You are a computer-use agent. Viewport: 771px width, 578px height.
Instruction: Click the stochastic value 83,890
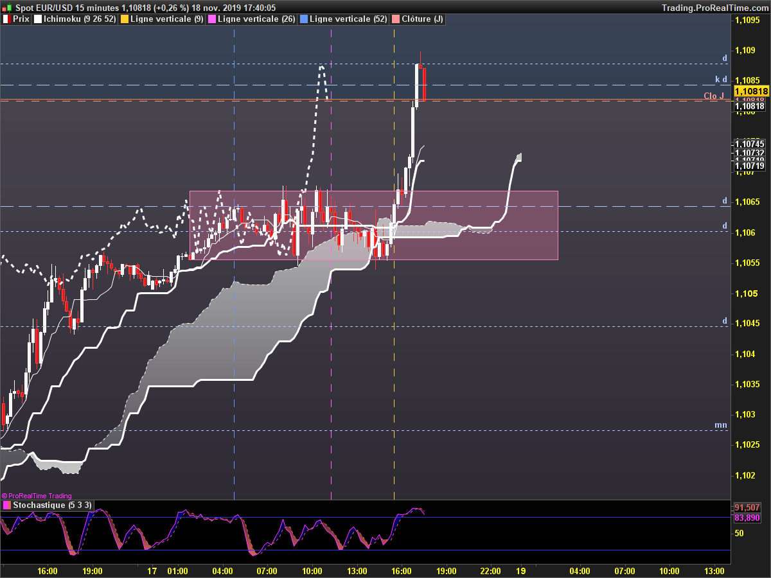tap(747, 518)
